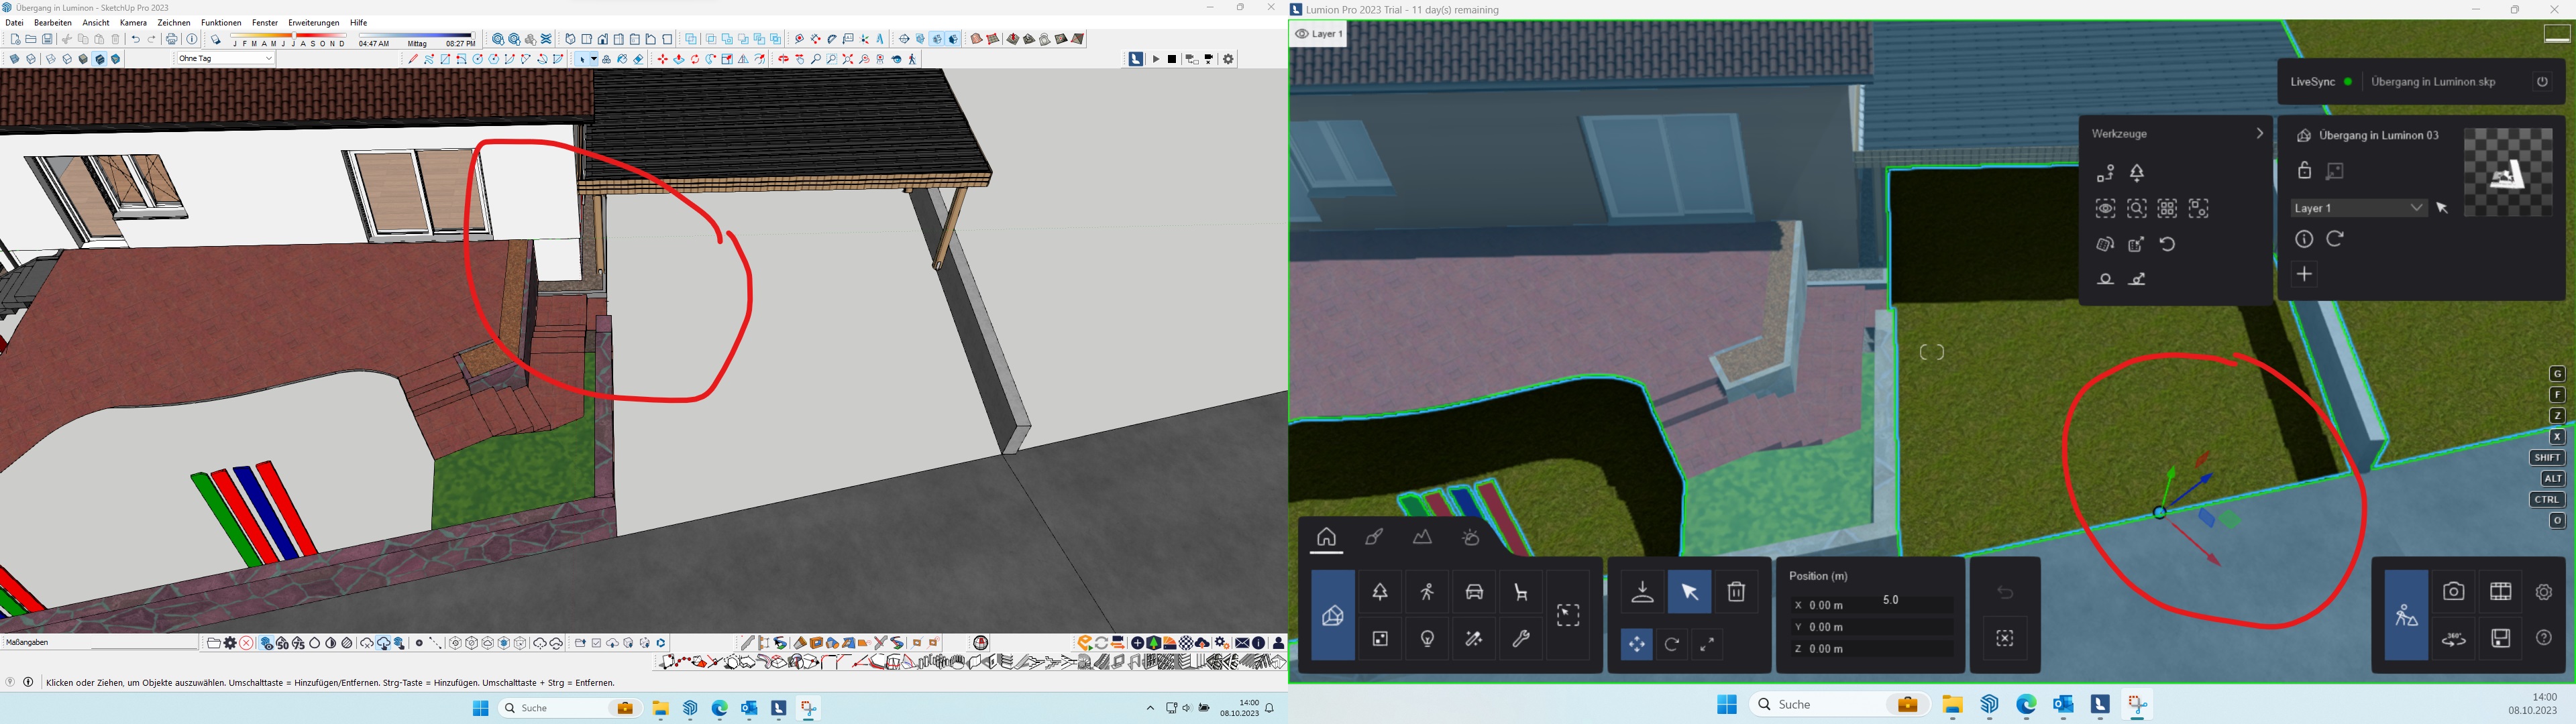
Task: Turn off LiveSync with power button
Action: [x=2542, y=82]
